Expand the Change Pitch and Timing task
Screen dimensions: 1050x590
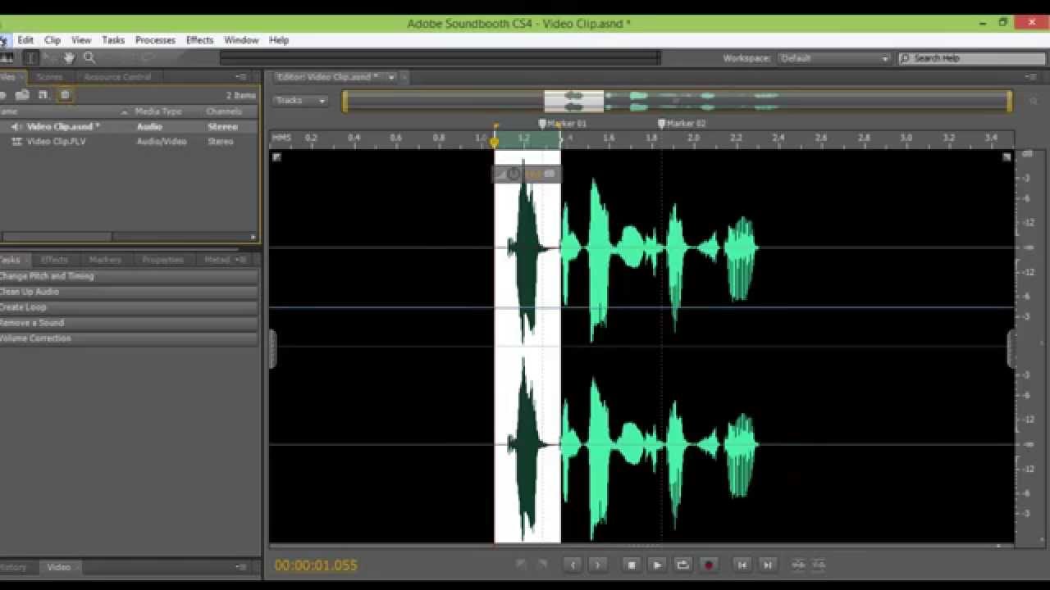pos(129,276)
